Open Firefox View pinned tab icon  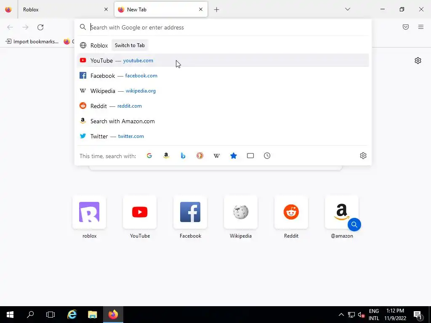(8, 9)
